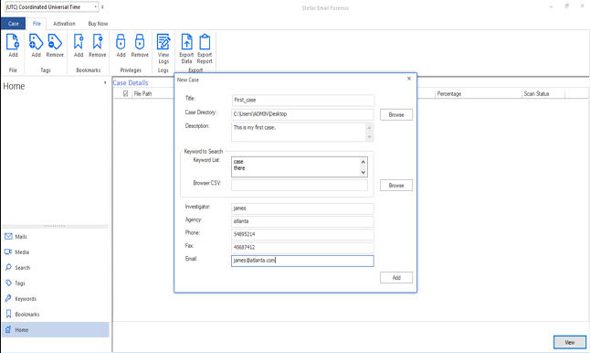Close the New Case dialog
Screen dimensions: 590x353
409,79
